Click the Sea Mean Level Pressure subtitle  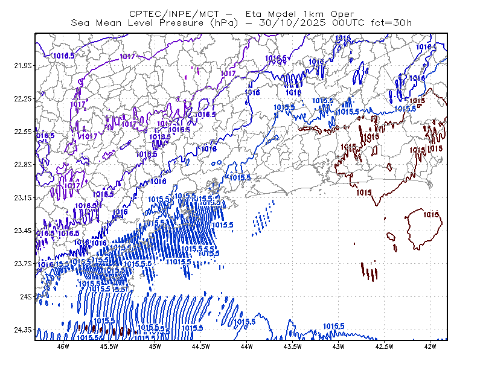pyautogui.click(x=241, y=23)
